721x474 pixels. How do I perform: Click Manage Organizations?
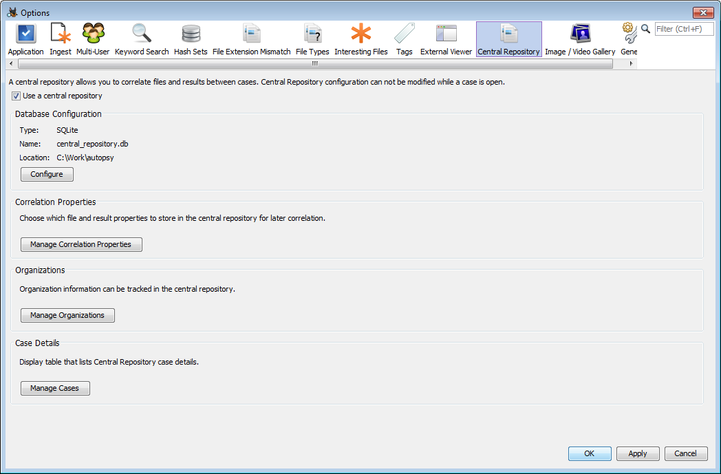[67, 315]
